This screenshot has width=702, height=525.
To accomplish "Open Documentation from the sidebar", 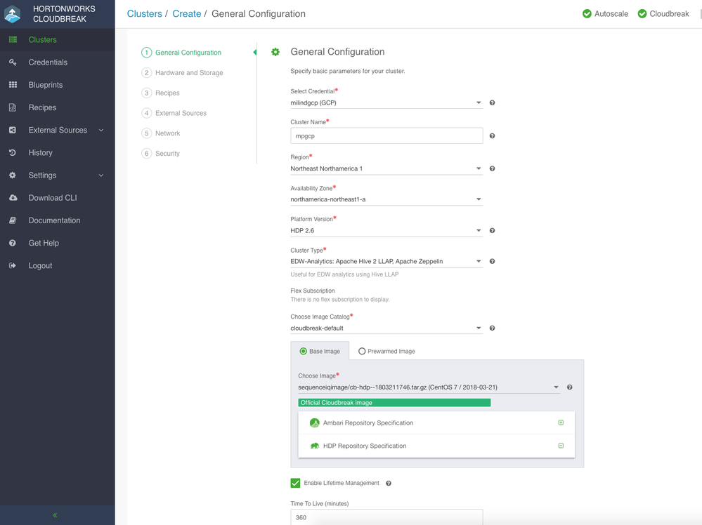I will [x=54, y=220].
